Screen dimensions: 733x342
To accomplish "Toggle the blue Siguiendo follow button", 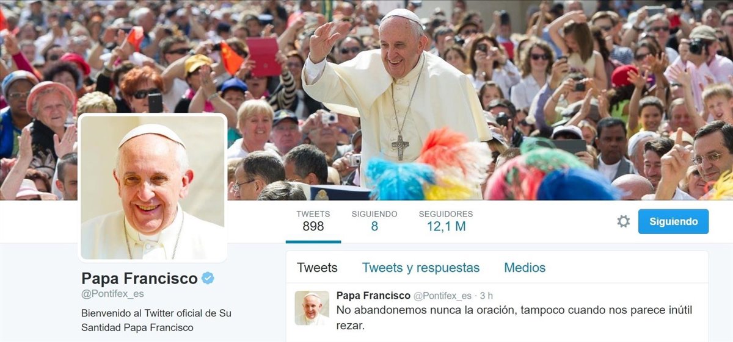I will point(673,221).
